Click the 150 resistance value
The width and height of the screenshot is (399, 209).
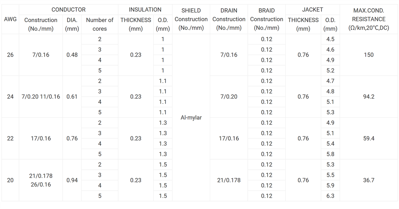(x=369, y=55)
